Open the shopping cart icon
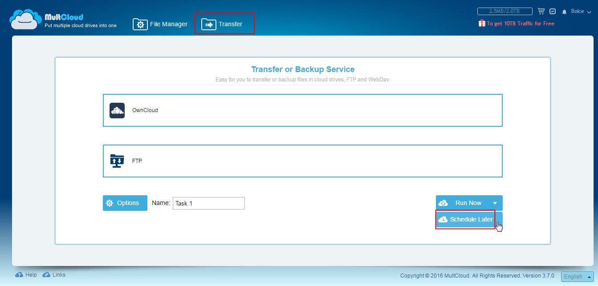Screen dimensions: 598x286 (541, 11)
